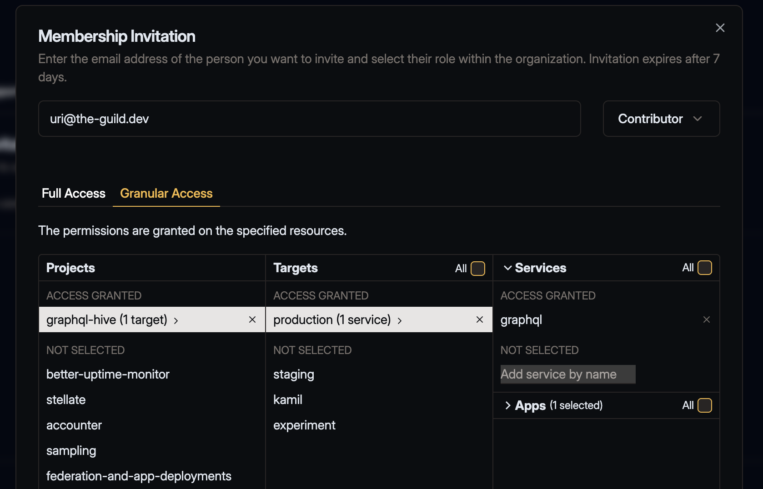Enable the All checkbox for Targets
The image size is (763, 489).
point(478,269)
